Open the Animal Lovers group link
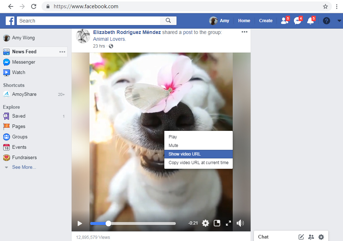Viewport: 343px width, 241px height. [109, 39]
